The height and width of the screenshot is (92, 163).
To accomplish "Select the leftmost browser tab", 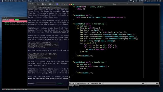I will pos(37,4).
